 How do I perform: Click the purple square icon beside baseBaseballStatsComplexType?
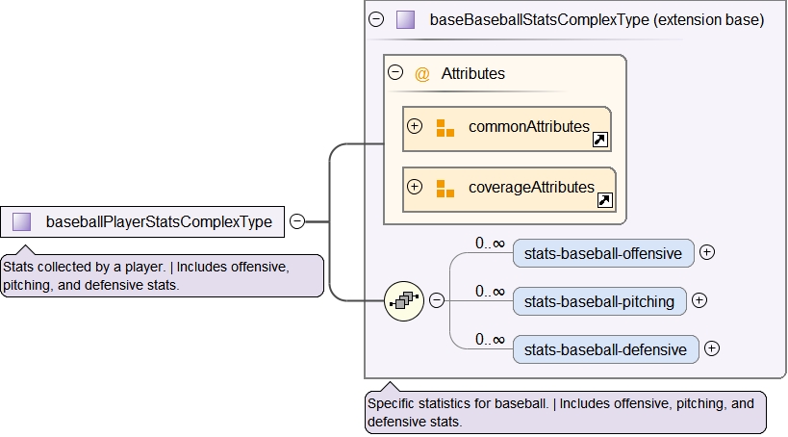[405, 19]
